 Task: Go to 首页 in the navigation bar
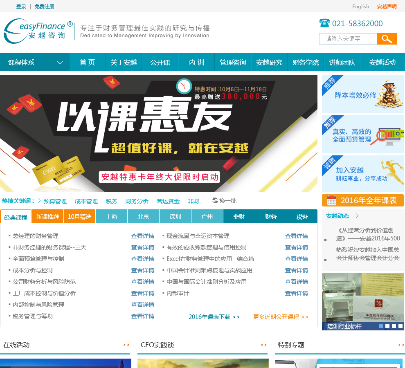[87, 62]
